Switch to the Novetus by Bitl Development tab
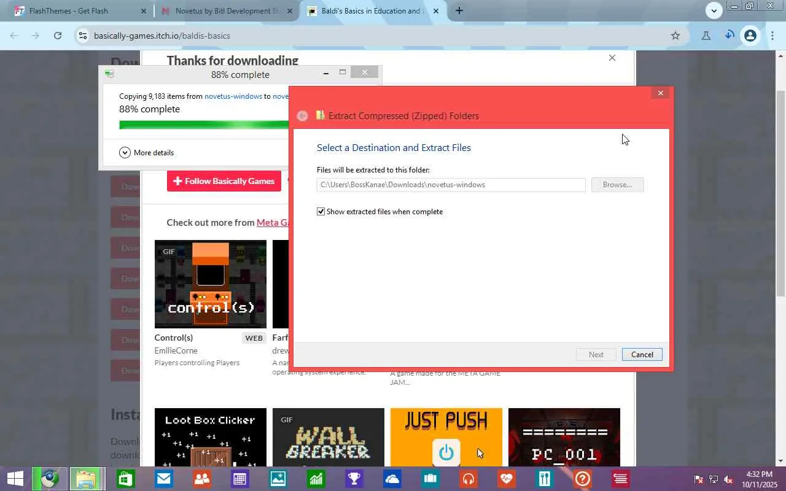Image resolution: width=786 pixels, height=491 pixels. pos(227,11)
